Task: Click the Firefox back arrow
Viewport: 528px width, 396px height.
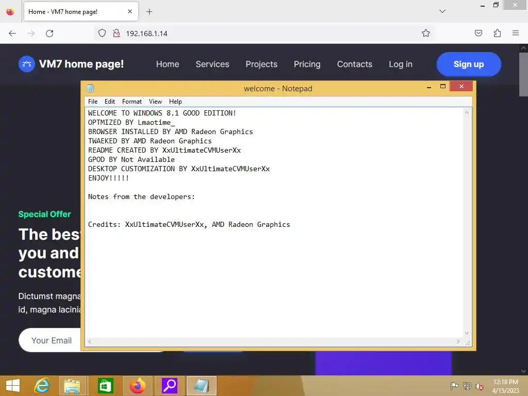Action: [12, 34]
